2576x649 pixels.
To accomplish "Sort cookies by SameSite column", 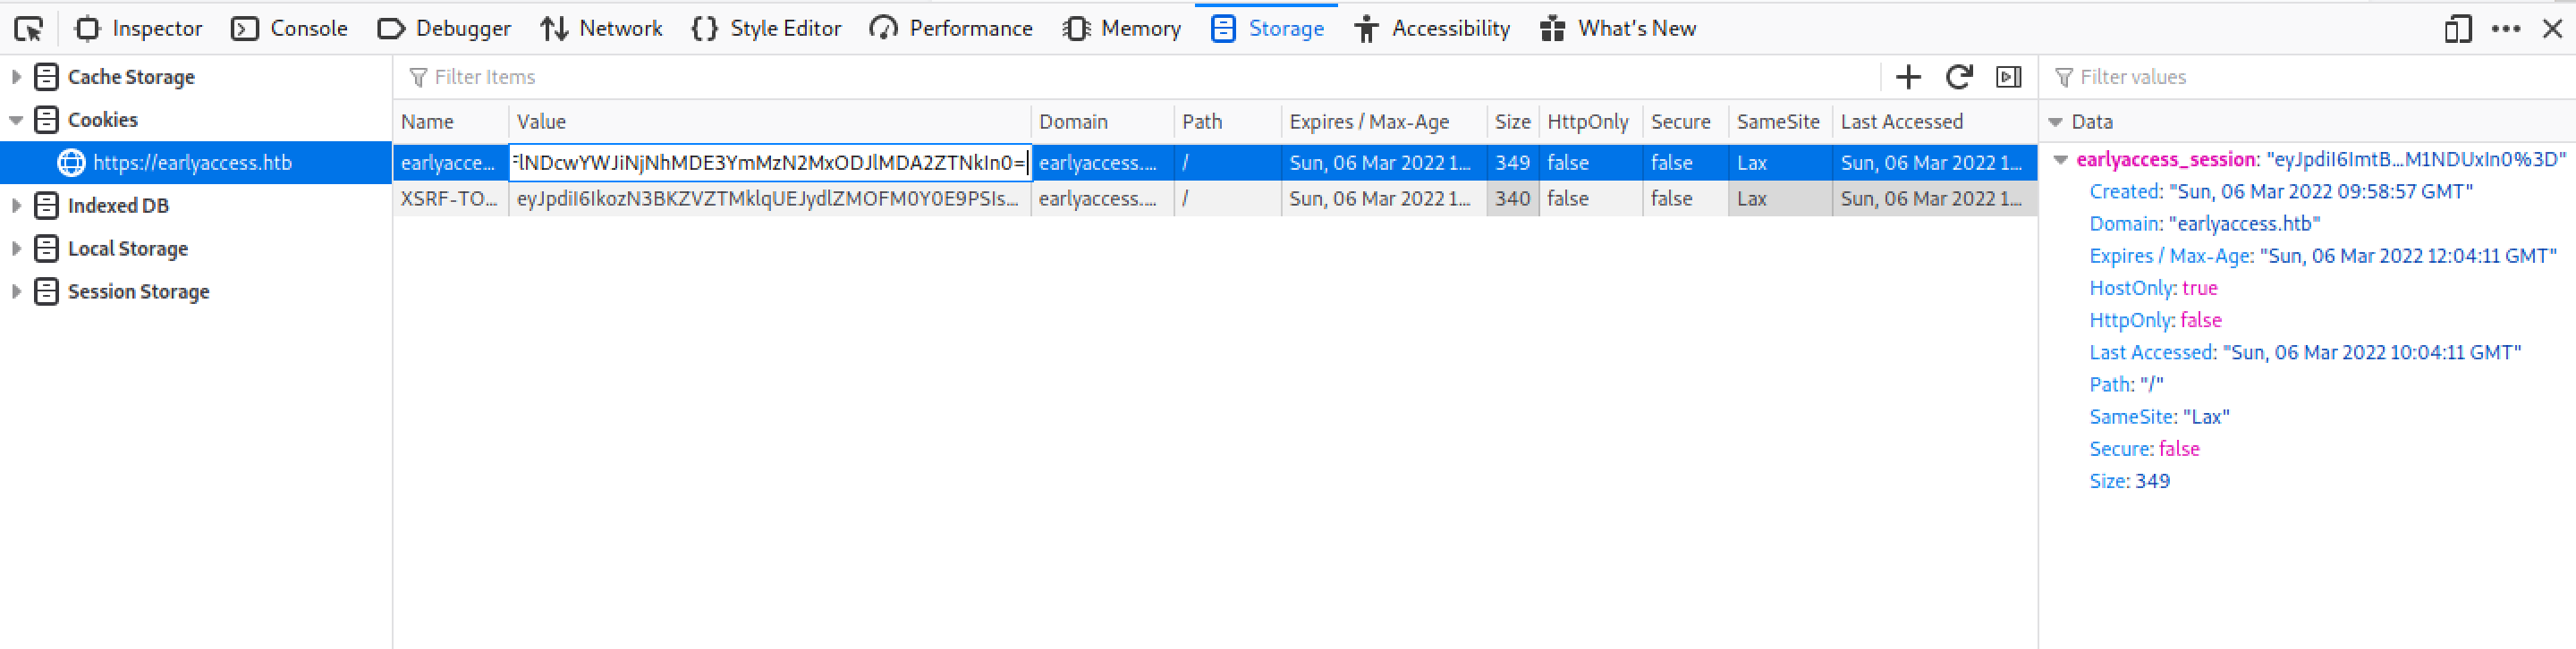I will pos(1780,122).
